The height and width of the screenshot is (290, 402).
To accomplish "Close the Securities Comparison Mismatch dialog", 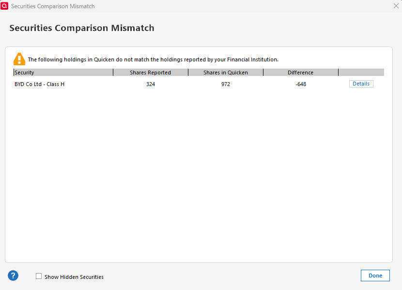I will click(396, 6).
